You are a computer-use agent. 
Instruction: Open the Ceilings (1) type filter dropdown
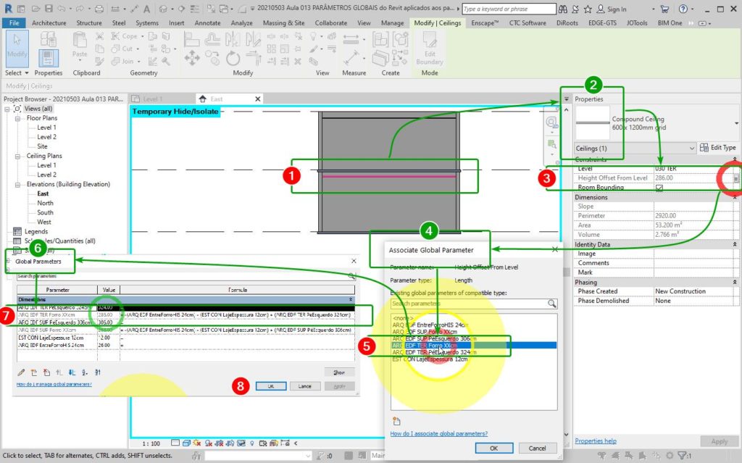(691, 148)
